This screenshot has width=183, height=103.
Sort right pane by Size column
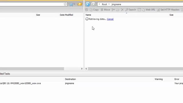pos(171,15)
